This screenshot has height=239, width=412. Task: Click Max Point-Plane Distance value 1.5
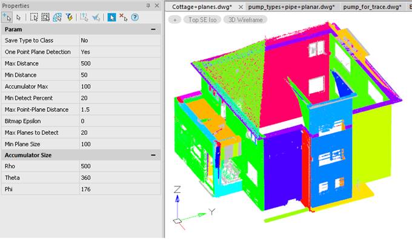pyautogui.click(x=120, y=110)
